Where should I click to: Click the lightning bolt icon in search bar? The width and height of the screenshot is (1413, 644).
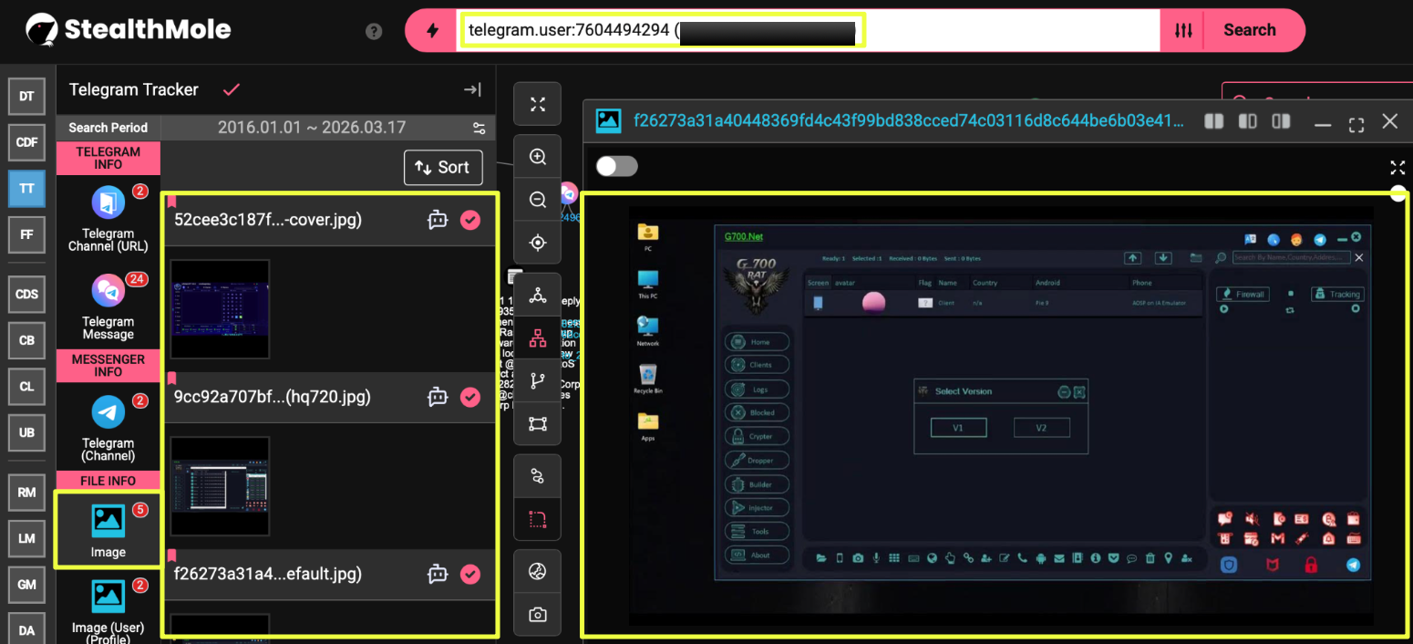tap(432, 30)
